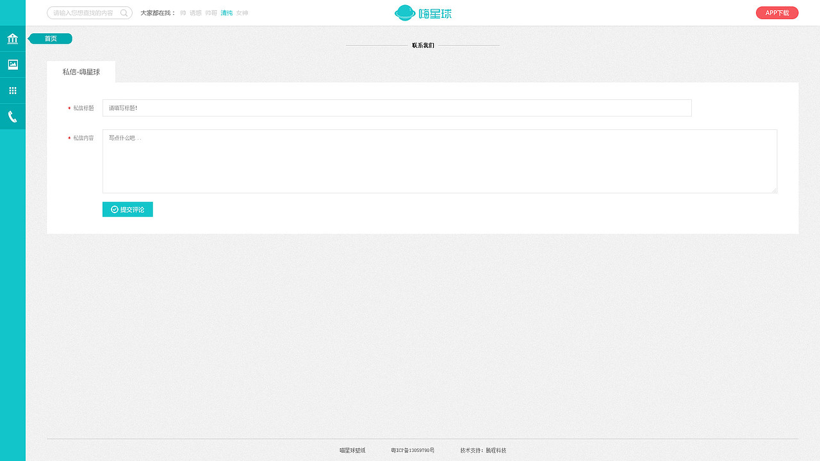The height and width of the screenshot is (461, 820).
Task: Focus the top search input box
Action: coord(90,13)
